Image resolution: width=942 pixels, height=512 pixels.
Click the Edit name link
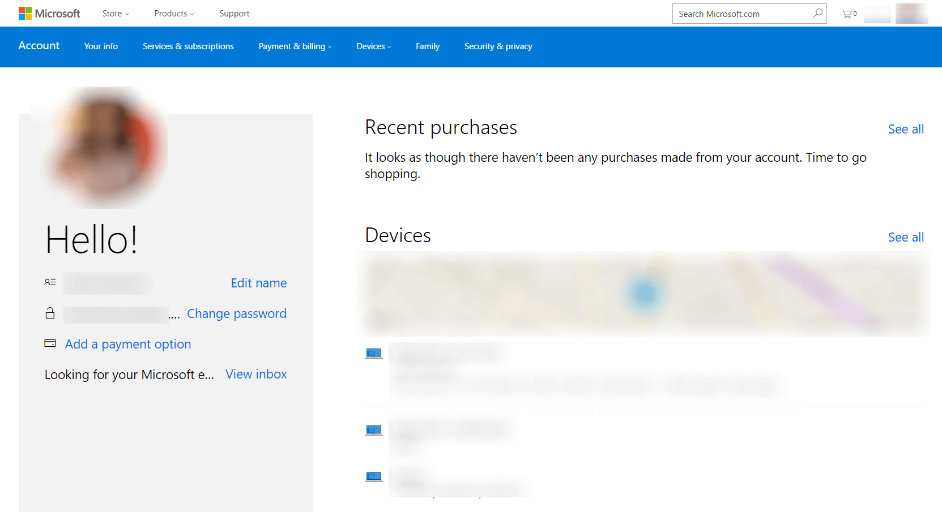tap(258, 283)
